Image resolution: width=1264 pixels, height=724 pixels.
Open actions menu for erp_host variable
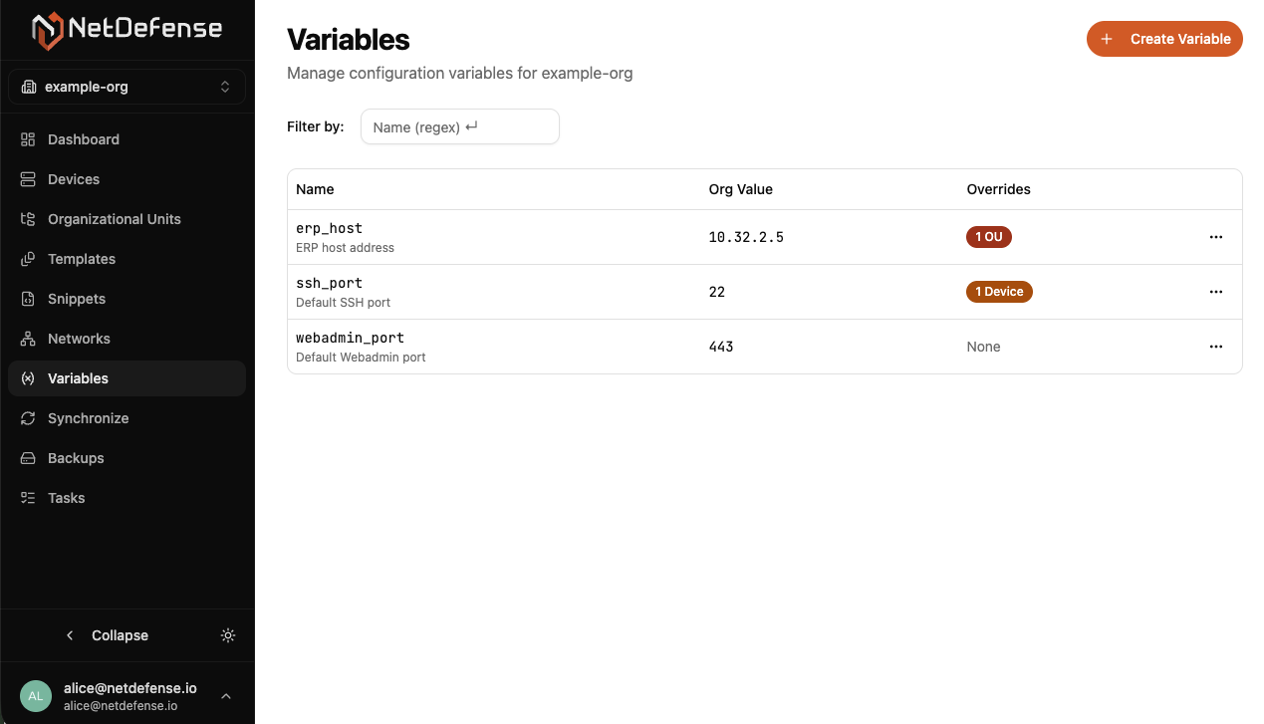coord(1216,237)
